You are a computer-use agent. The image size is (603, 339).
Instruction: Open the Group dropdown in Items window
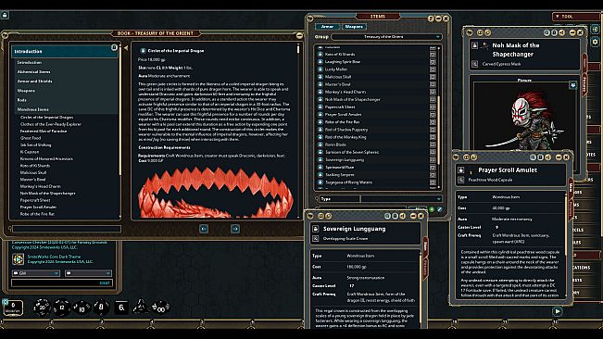pyautogui.click(x=386, y=37)
